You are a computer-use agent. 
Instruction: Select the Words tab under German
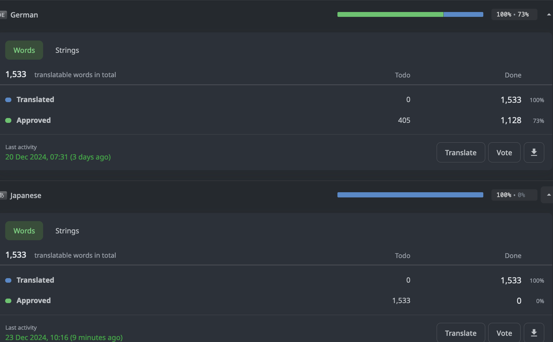click(x=24, y=50)
